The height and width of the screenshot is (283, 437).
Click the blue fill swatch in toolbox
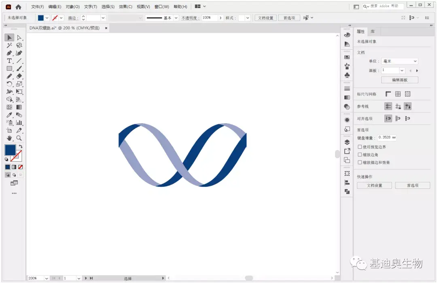tap(10, 150)
